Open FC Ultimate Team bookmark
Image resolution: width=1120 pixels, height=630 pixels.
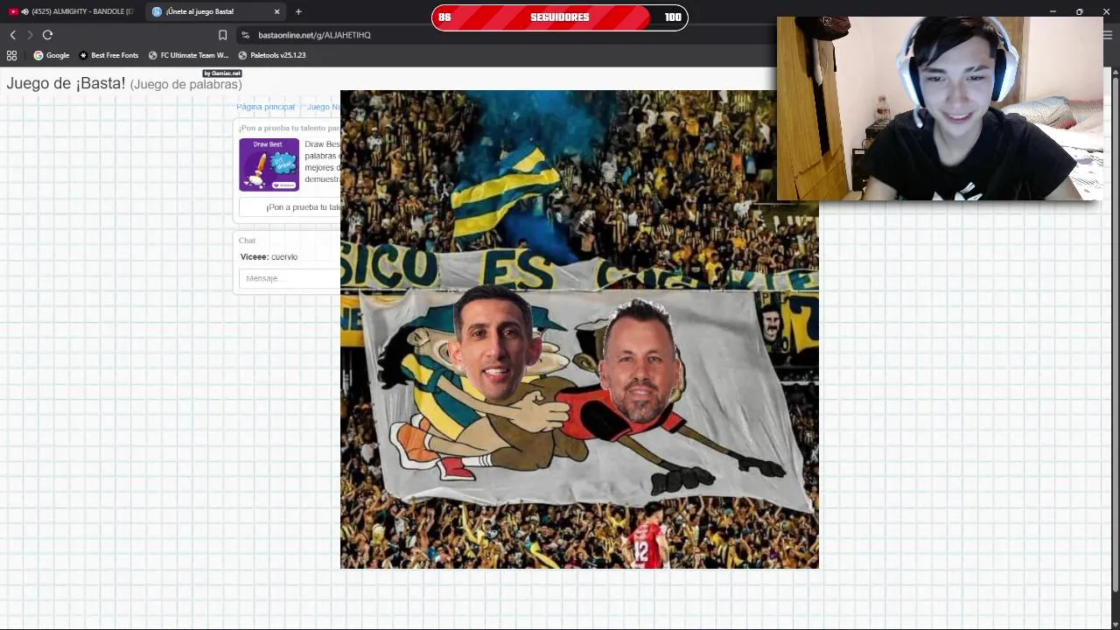point(189,55)
